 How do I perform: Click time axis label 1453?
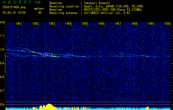coord(52,23)
